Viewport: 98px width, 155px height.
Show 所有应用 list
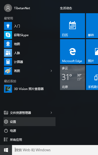pos(16,140)
